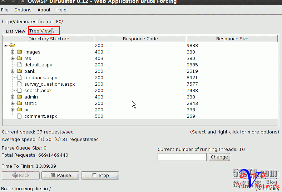Screen dimensions: 282x192
Task: Click the Change threads button
Action: coord(219,157)
